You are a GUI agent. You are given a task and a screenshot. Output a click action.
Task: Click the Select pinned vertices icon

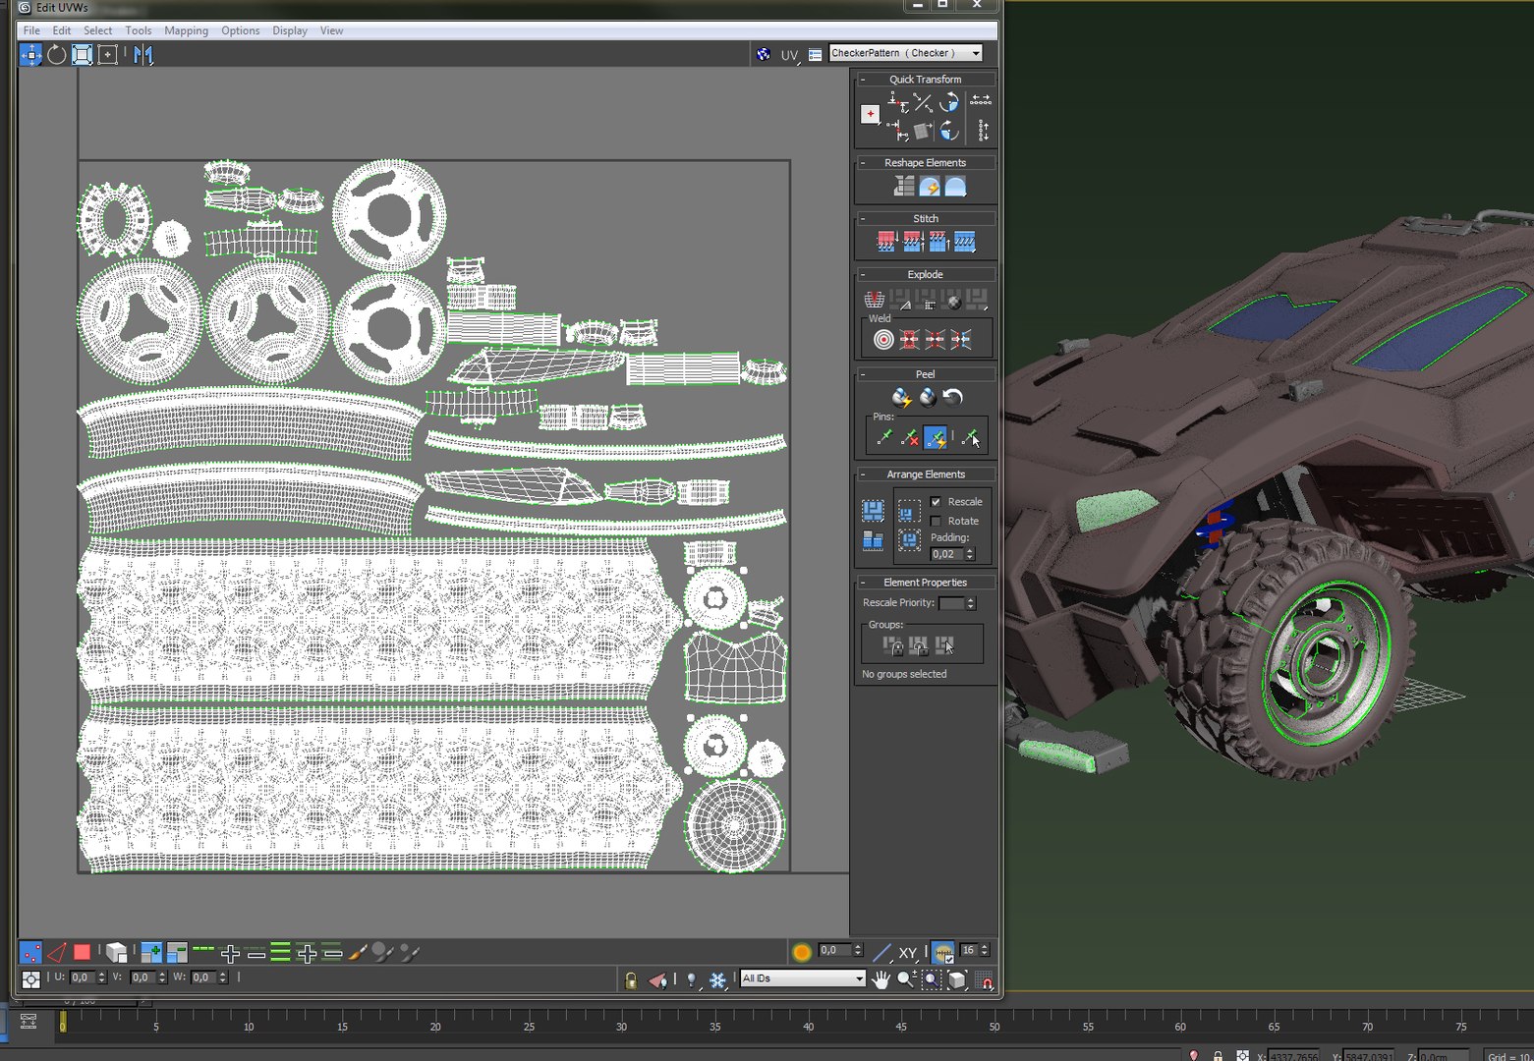coord(970,437)
